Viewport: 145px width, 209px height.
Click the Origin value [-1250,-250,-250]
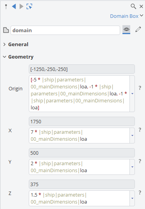click(x=82, y=69)
